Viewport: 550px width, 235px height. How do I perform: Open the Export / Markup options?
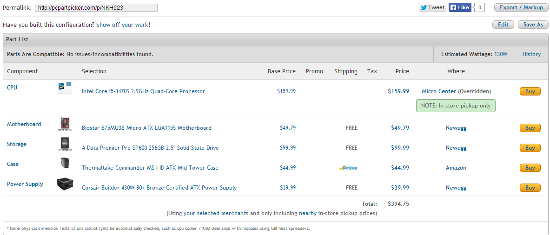(x=521, y=7)
